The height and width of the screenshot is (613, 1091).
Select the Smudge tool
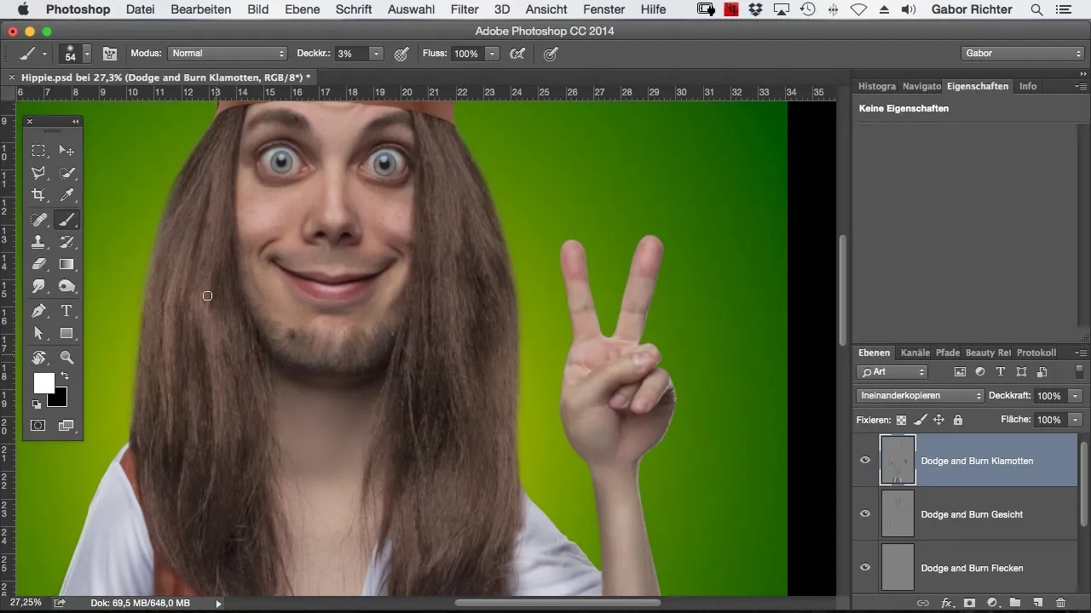39,288
